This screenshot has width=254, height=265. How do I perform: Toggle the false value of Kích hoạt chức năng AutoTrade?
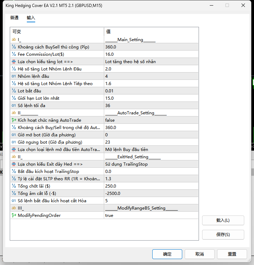(x=151, y=120)
